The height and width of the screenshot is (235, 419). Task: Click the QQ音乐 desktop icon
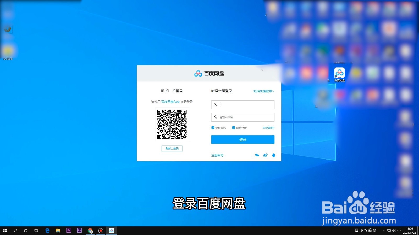[x=8, y=53]
